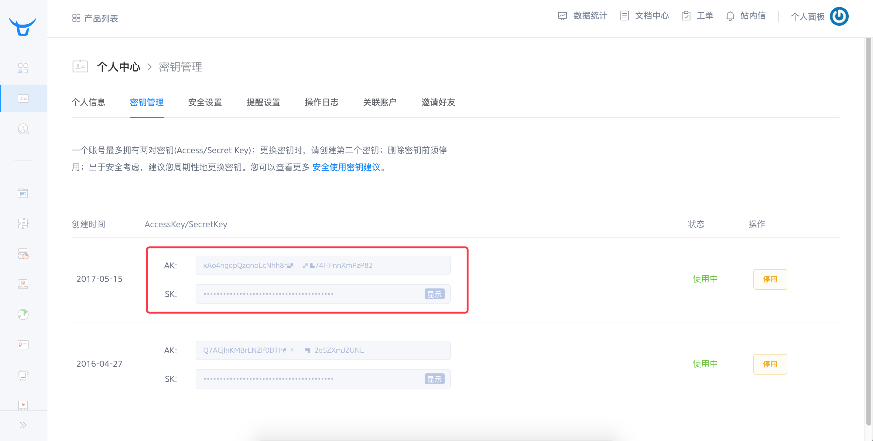
Task: Click the Qiniu bull logo icon
Action: 23,27
